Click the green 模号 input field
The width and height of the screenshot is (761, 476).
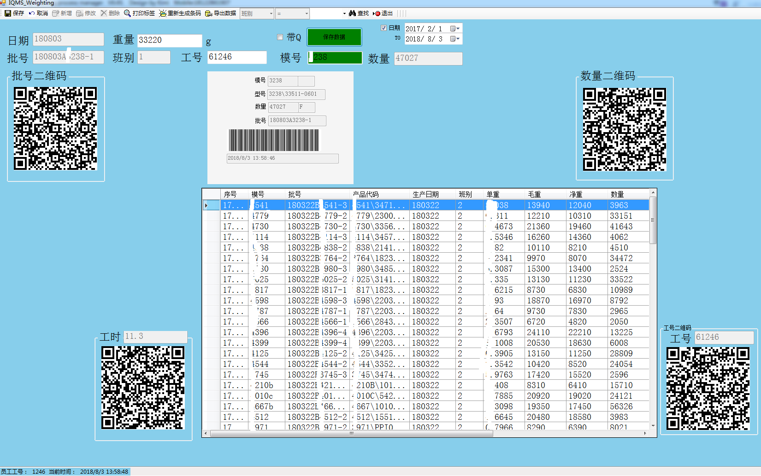pyautogui.click(x=335, y=58)
